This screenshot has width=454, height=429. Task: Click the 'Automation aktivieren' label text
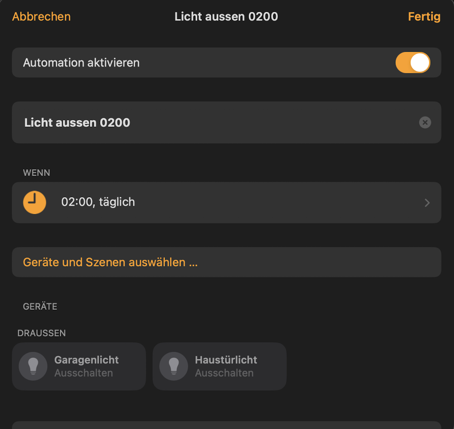(81, 62)
